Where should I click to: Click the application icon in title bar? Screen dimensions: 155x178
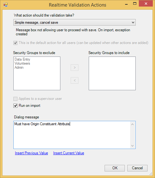pos(6,5)
